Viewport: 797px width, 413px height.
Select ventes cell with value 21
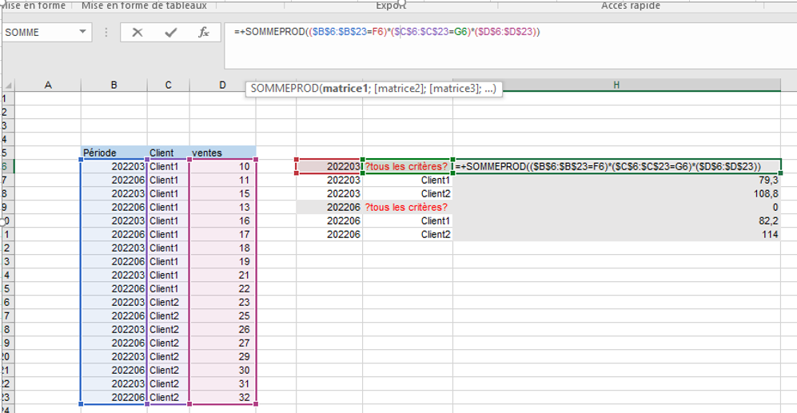click(222, 275)
